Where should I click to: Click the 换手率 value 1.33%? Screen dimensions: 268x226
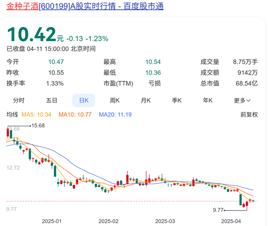(x=55, y=83)
